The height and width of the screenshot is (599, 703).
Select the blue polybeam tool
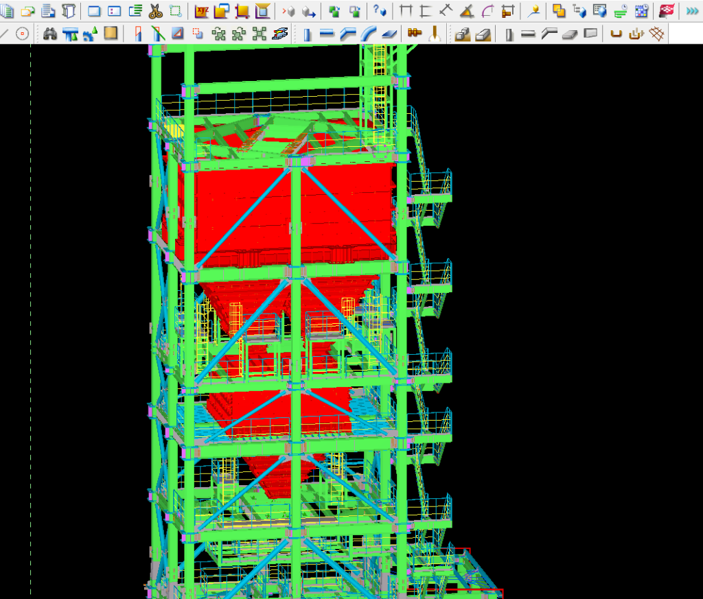coord(348,34)
